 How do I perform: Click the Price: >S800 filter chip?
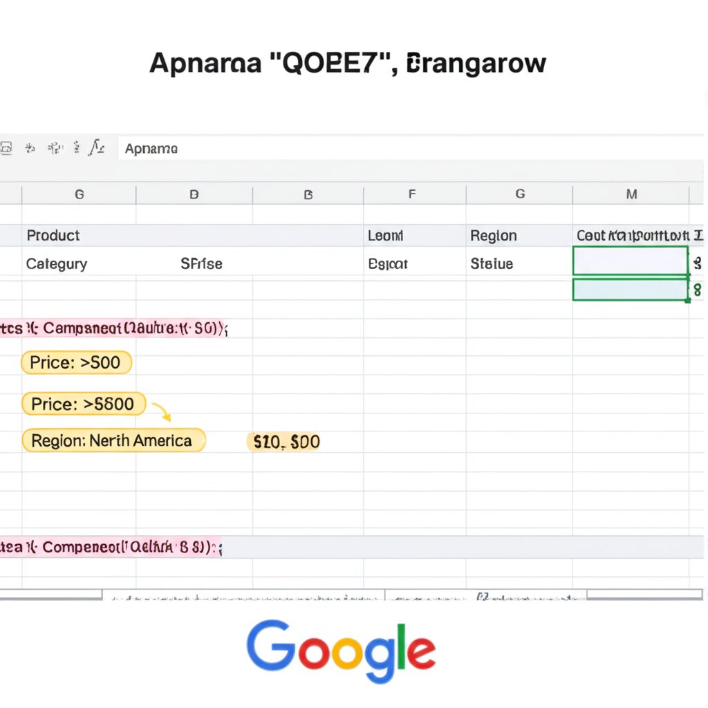[x=84, y=404]
